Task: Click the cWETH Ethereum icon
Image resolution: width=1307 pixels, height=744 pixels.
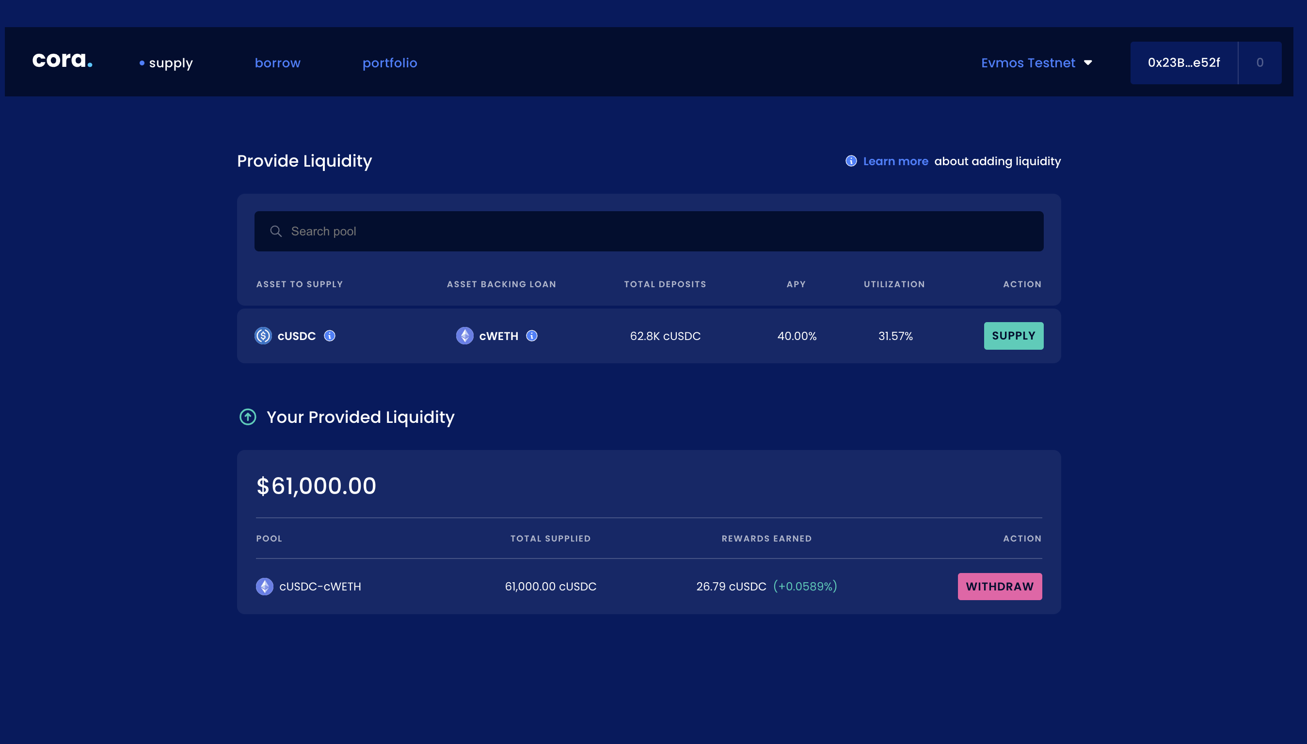Action: pyautogui.click(x=464, y=336)
